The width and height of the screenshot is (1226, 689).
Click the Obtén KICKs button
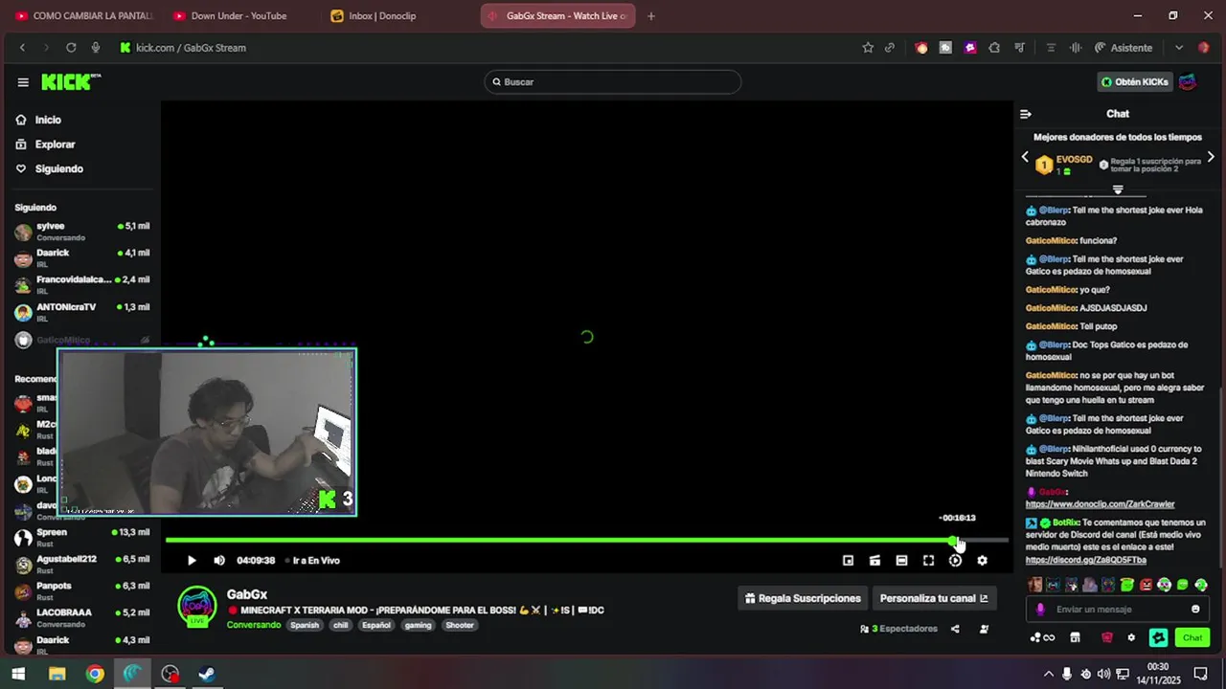pos(1134,82)
